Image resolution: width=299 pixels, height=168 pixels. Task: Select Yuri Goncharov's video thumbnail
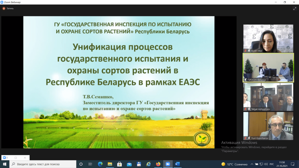[268, 126]
